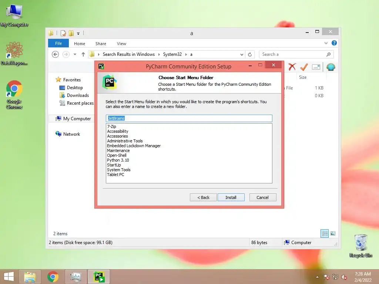Viewport: 379px width, 284px height.
Task: Launch Google Chrome from the taskbar
Action: click(x=53, y=277)
